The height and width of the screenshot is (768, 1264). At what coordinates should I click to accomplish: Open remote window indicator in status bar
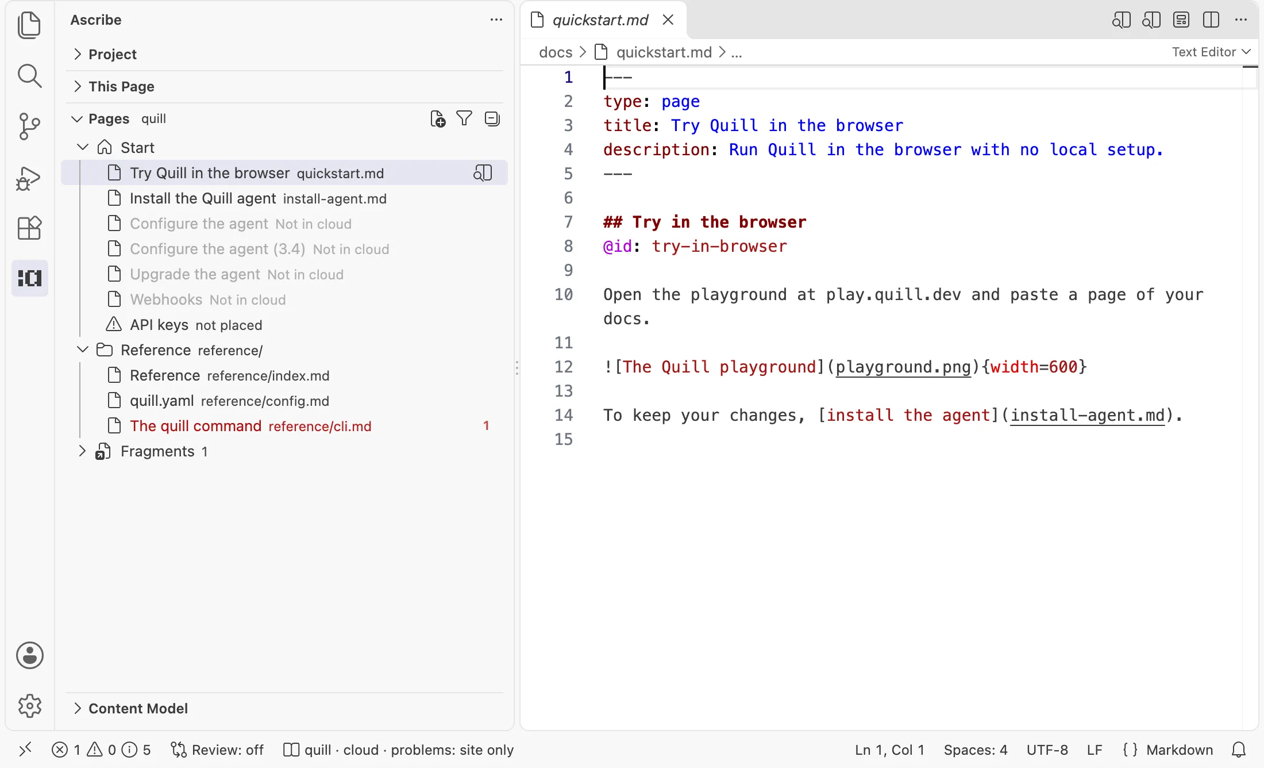point(25,750)
